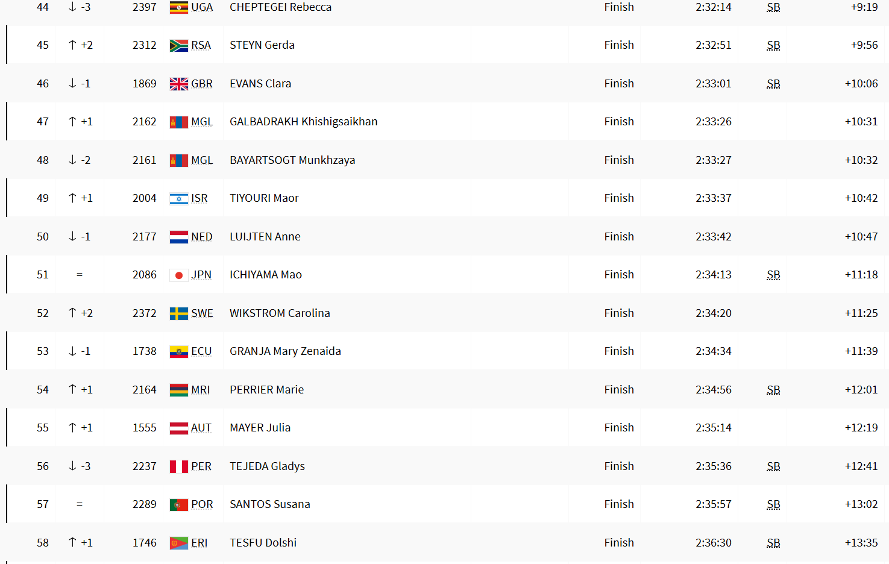Click the Uganda flag icon

pyautogui.click(x=178, y=8)
